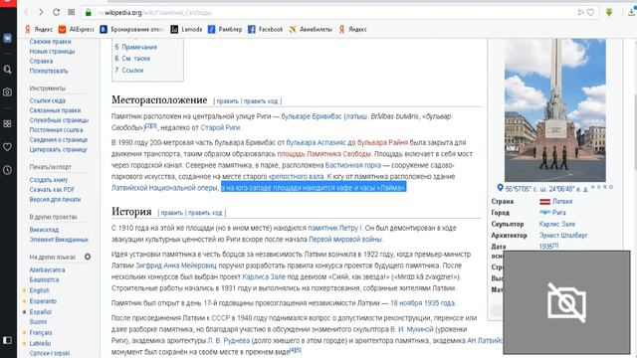Open крепостного вала link
This screenshot has width=637, height=358.
(x=296, y=177)
